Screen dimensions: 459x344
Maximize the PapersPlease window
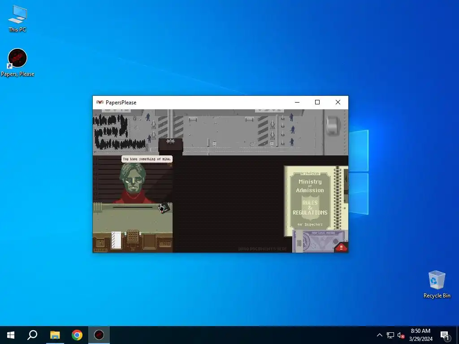(x=317, y=103)
